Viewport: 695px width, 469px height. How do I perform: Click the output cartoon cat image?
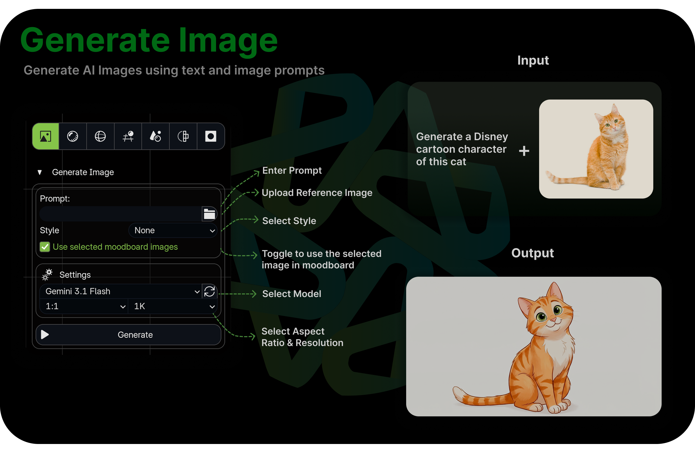pyautogui.click(x=534, y=347)
